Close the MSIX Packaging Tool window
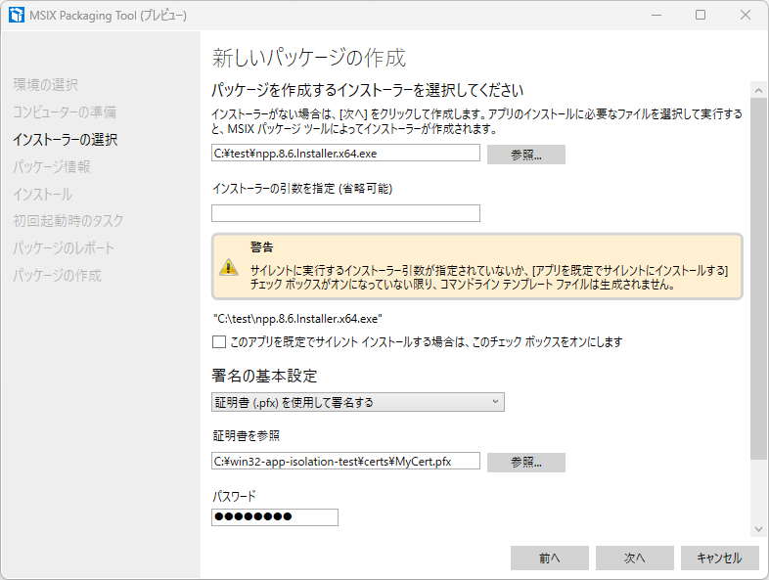Viewport: 769px width, 580px height. 746,16
